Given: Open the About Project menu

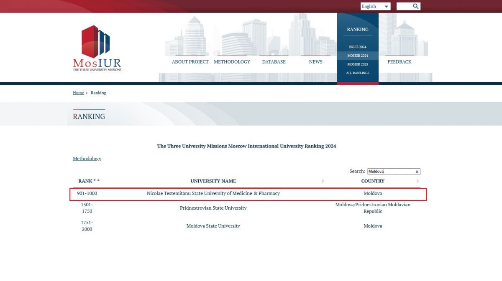Looking at the screenshot, I should point(190,62).
